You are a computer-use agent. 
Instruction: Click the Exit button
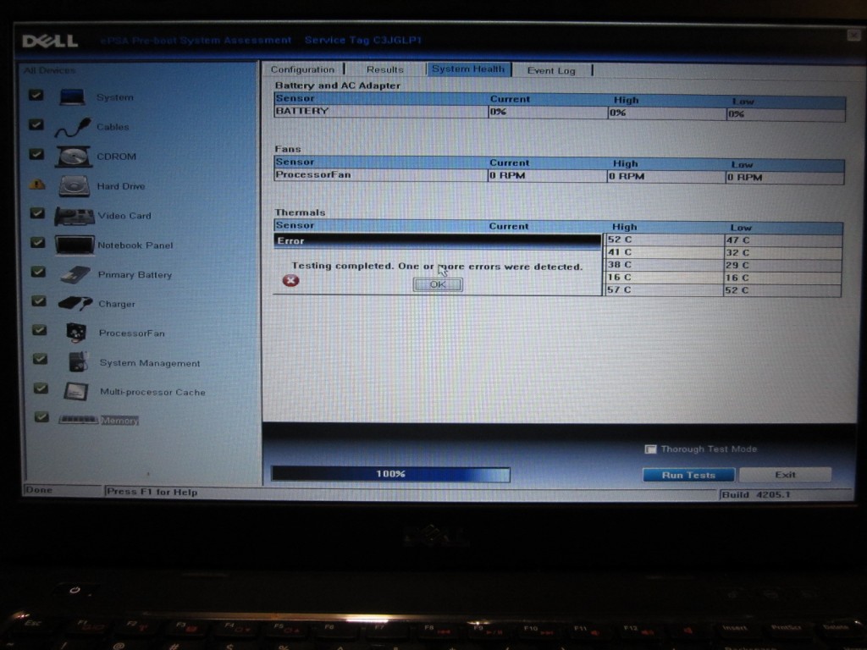pos(785,474)
